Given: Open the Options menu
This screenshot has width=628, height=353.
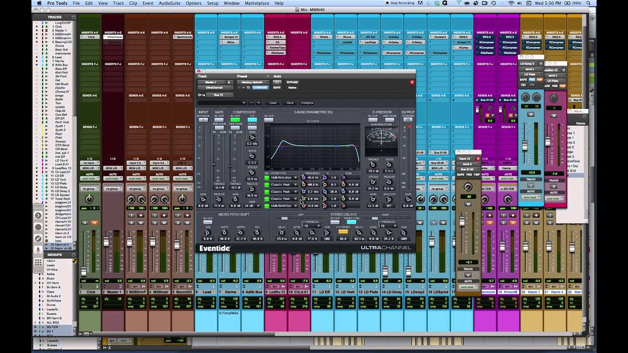Looking at the screenshot, I should click(193, 3).
